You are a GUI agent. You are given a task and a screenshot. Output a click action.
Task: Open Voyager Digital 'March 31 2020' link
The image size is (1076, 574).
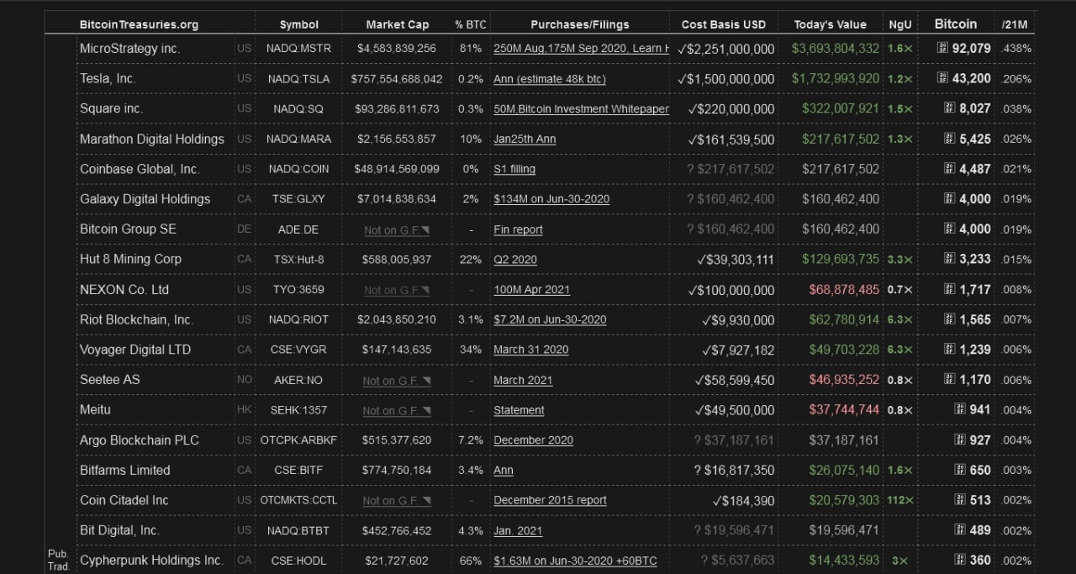pos(531,350)
